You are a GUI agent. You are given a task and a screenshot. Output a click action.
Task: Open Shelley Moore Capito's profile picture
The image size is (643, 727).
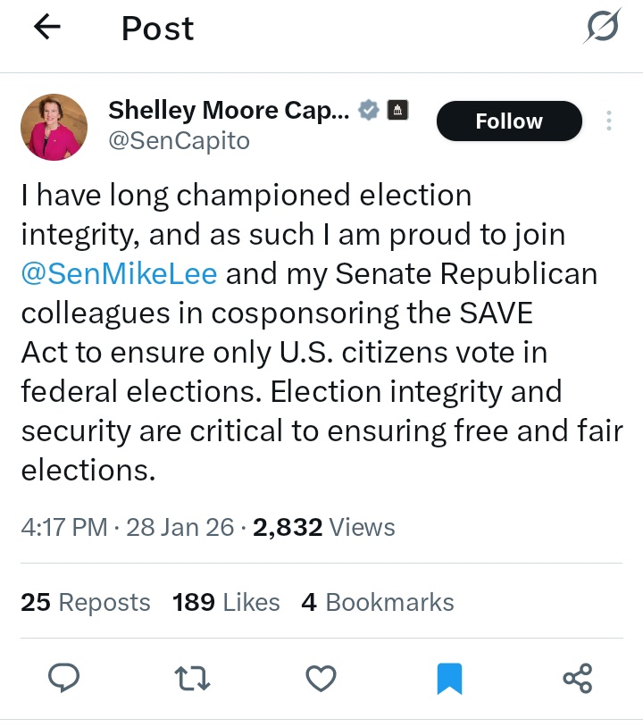(54, 127)
